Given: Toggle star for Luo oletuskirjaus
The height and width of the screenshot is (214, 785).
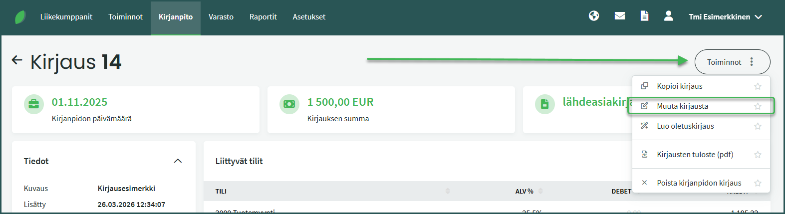Looking at the screenshot, I should tap(758, 126).
